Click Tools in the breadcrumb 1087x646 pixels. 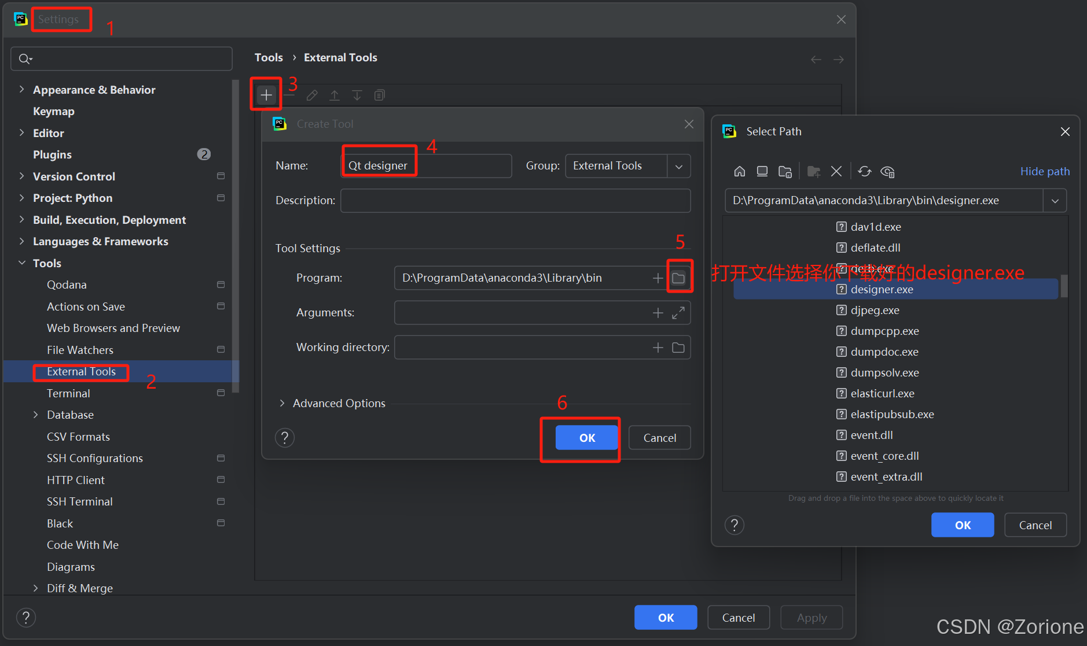click(269, 57)
